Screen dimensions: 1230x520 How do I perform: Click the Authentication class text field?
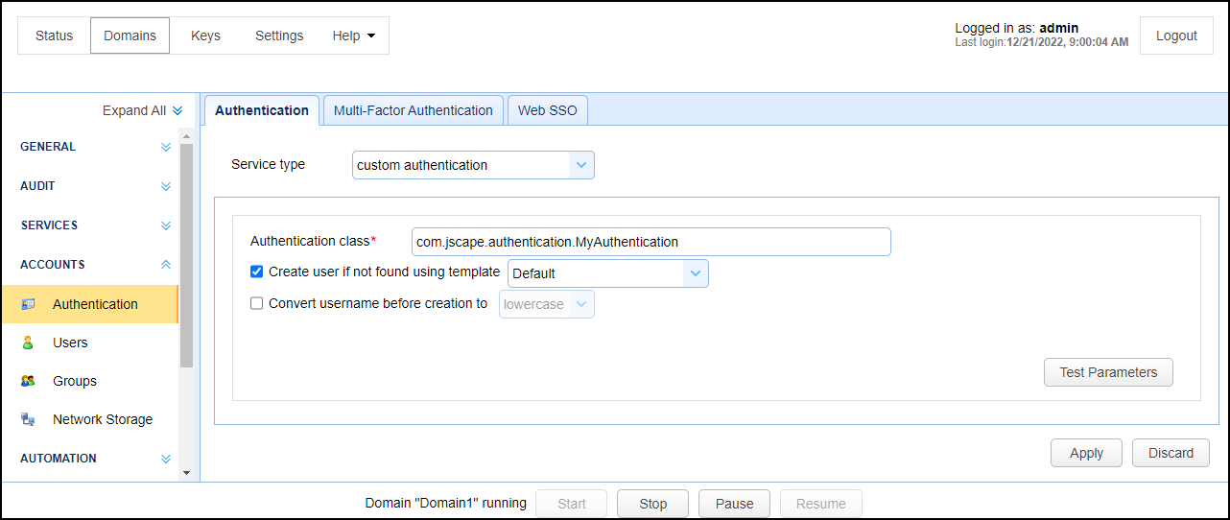pos(650,242)
